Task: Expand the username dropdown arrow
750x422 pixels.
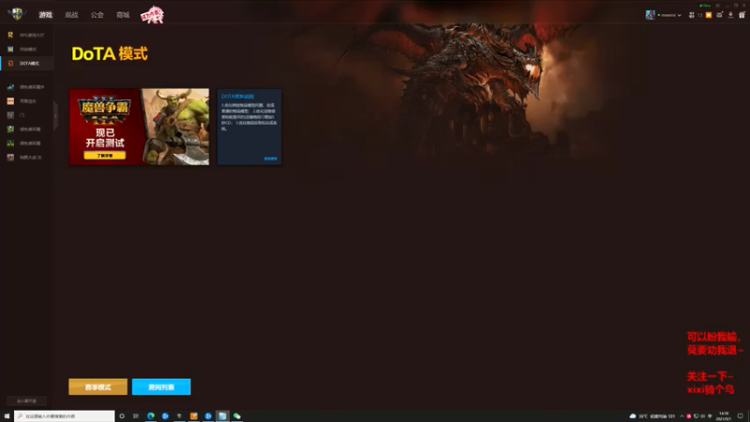Action: point(679,15)
